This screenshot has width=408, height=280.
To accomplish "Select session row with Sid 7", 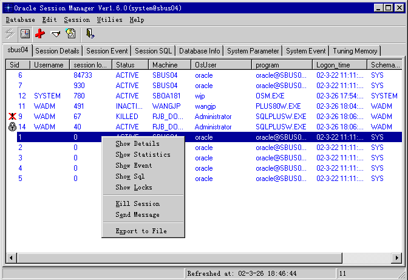I will click(204, 86).
